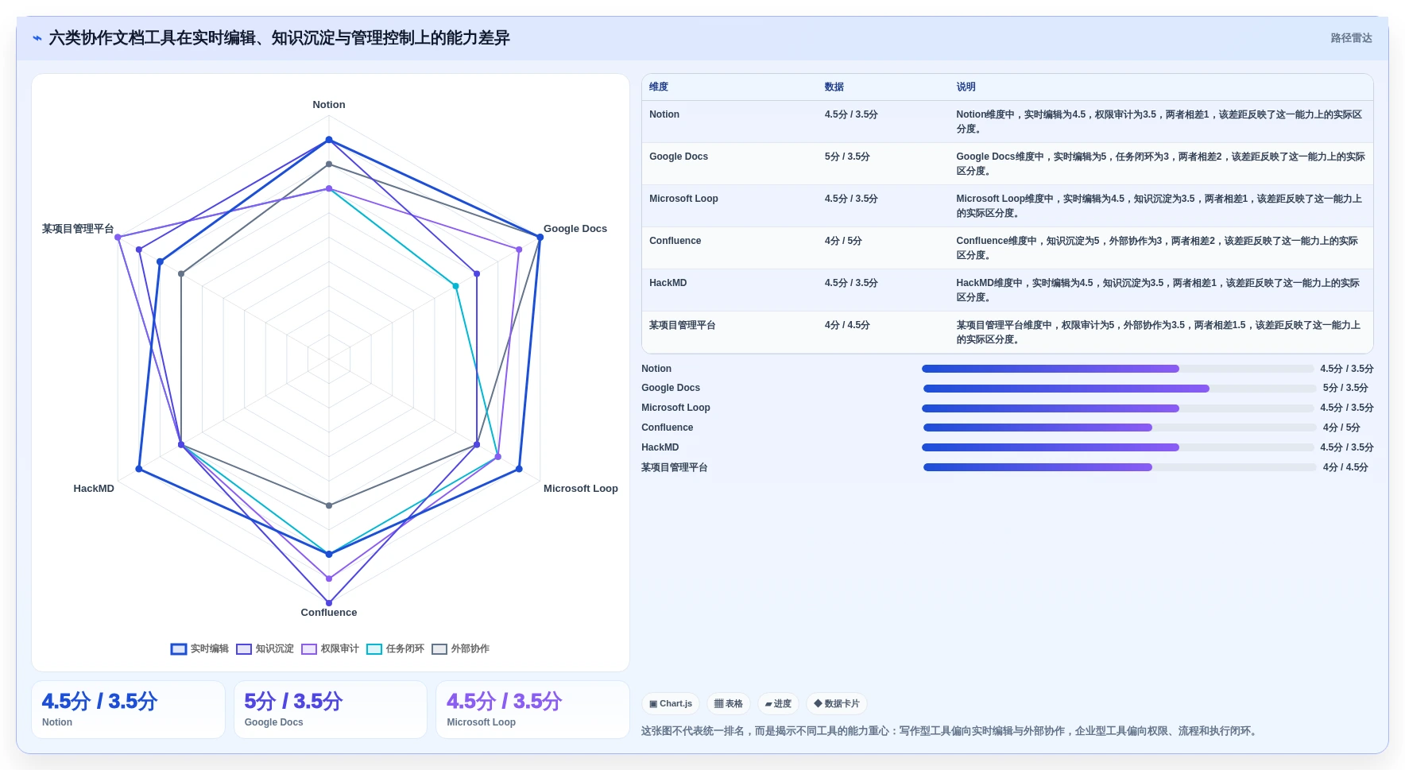Click the Chart.js tag chip
The width and height of the screenshot is (1405, 770).
[x=671, y=704]
